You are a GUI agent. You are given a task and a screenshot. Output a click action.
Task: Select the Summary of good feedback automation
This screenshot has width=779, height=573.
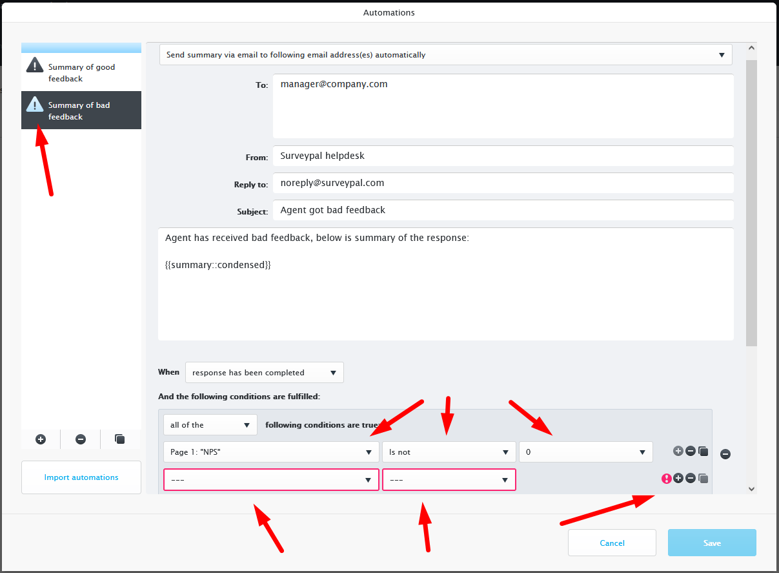[x=81, y=72]
